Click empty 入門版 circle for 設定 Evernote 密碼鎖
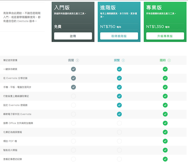Image resolution: width=188 pixels, height=162 pixels. 73,105
